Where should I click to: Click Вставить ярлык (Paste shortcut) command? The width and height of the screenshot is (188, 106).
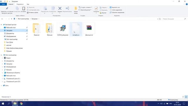point(33,12)
